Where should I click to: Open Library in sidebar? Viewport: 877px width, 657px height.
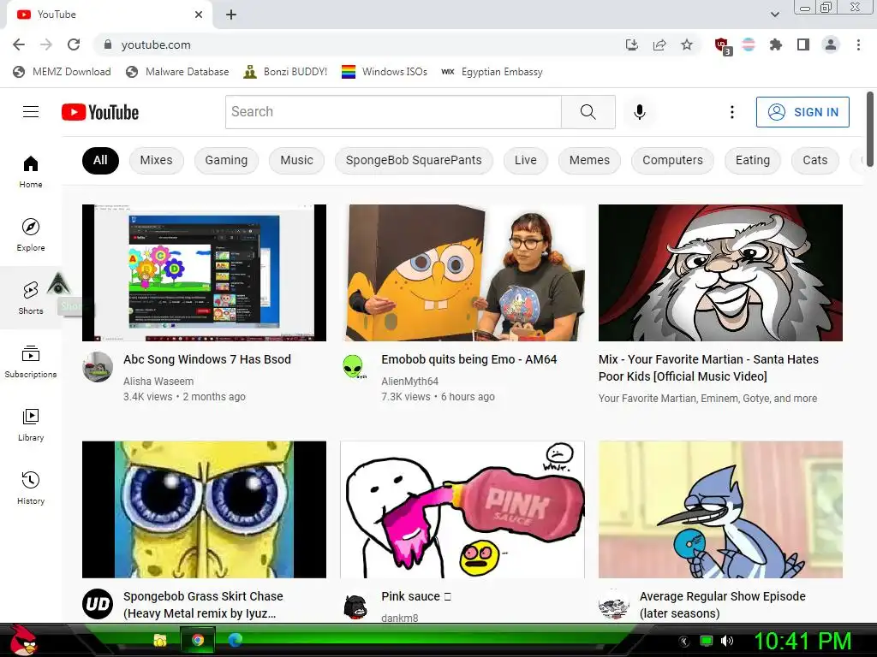[31, 424]
